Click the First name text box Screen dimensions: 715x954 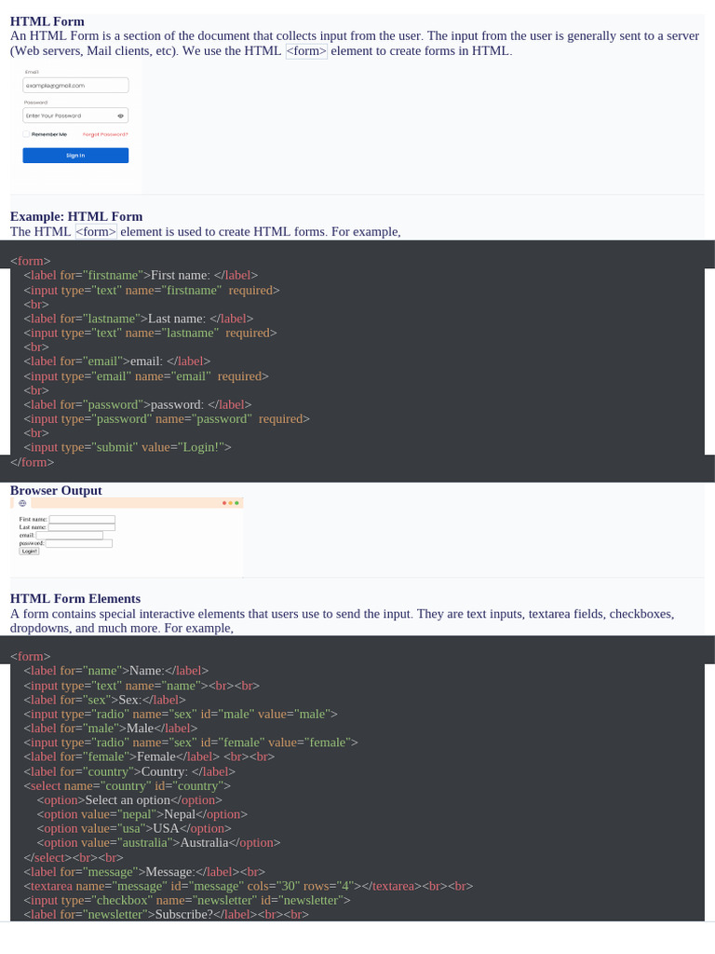coord(82,519)
